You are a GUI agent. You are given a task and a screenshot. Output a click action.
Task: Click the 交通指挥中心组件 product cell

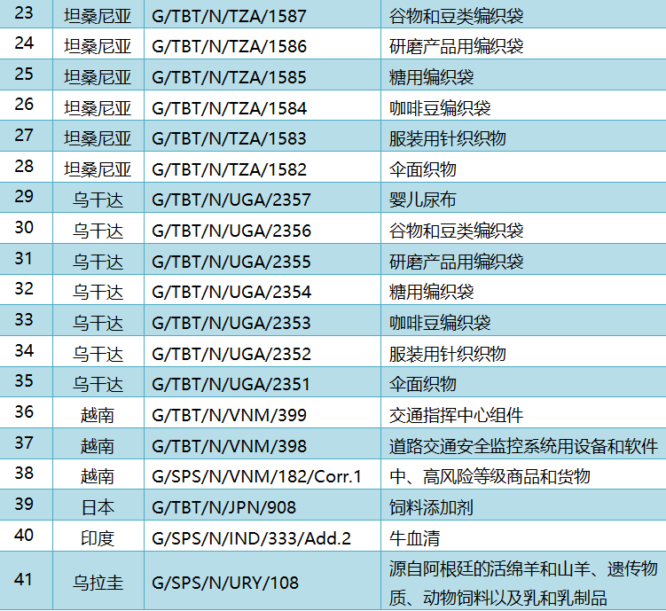tap(457, 415)
